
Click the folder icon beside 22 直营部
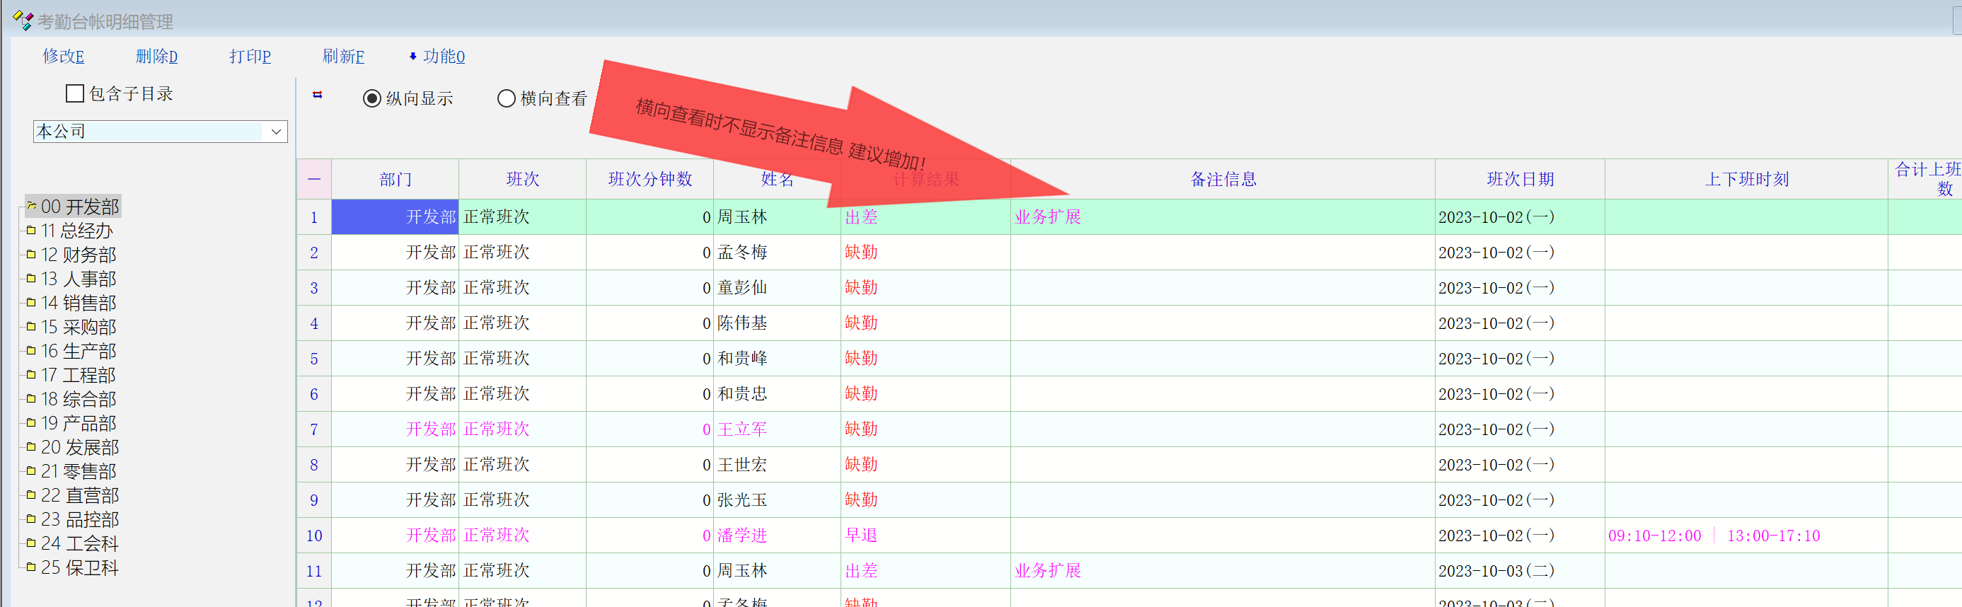tap(31, 495)
